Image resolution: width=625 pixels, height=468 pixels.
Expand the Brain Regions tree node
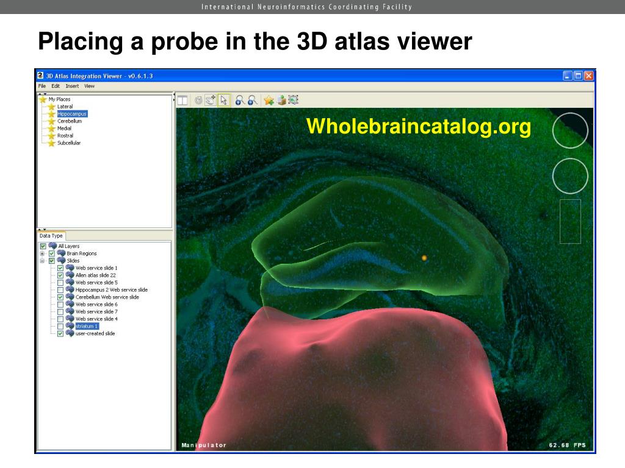[x=42, y=253]
